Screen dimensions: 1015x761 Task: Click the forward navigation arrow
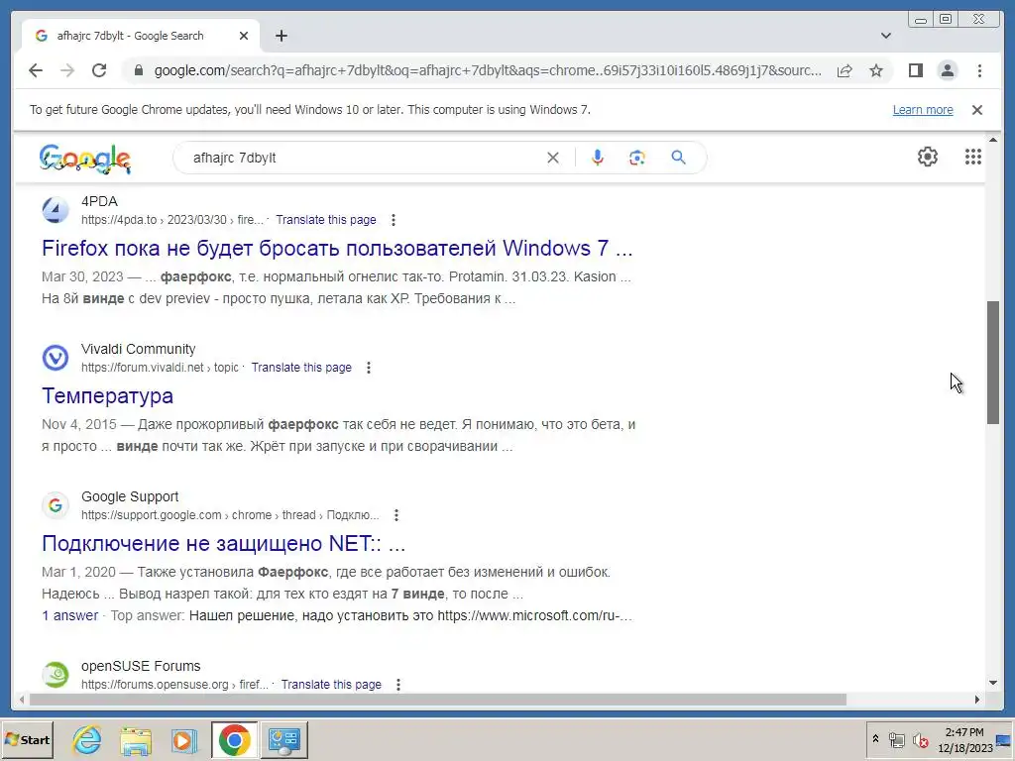(67, 70)
